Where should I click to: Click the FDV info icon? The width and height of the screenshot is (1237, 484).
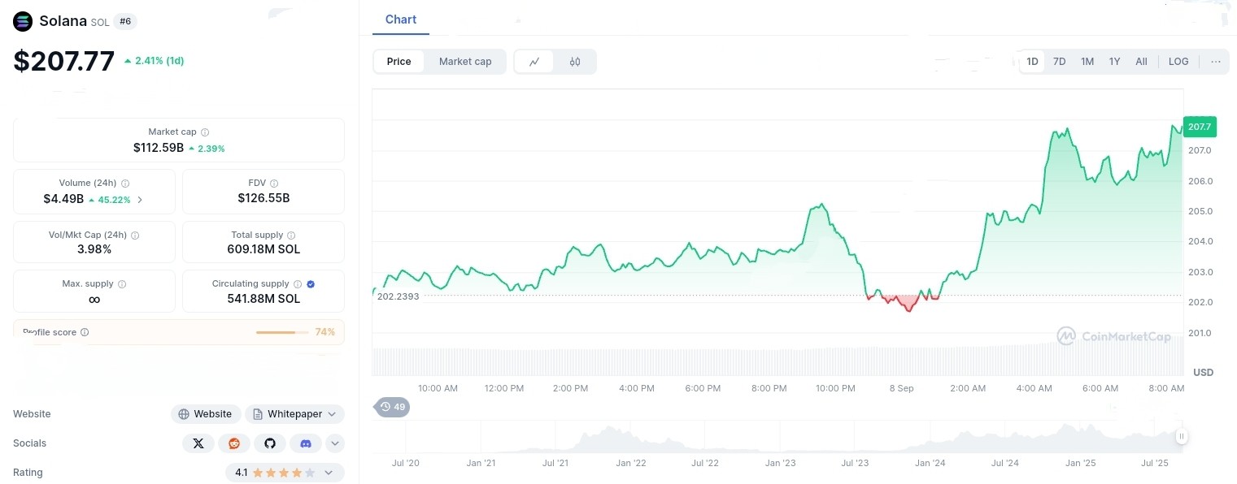coord(274,184)
